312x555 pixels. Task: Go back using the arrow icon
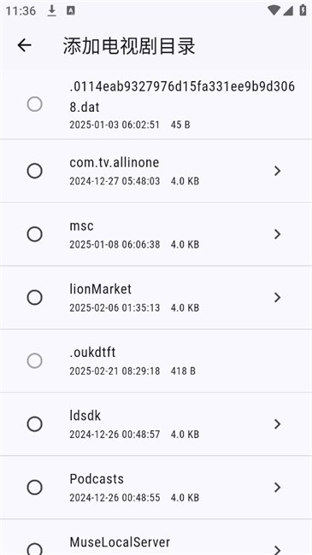25,45
